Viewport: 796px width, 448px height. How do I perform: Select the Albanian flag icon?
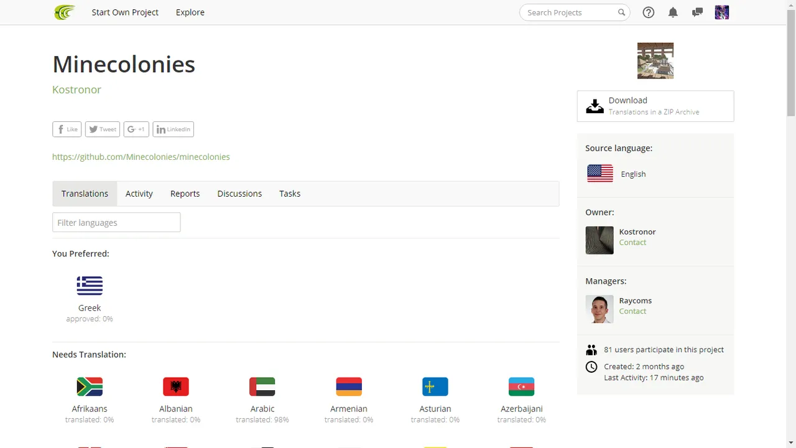[176, 386]
